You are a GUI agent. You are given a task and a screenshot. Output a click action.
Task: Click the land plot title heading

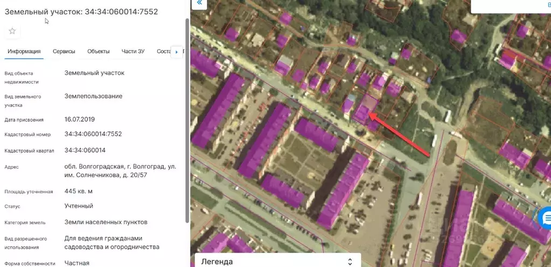click(81, 11)
